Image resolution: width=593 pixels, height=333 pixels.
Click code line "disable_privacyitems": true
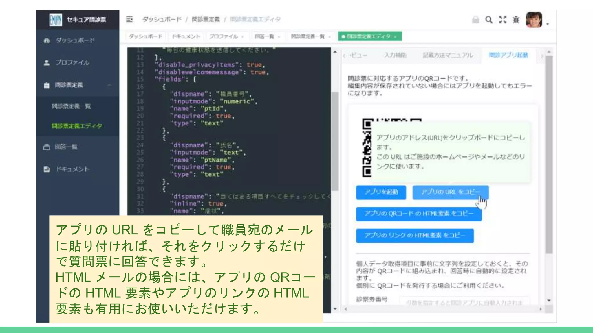pyautogui.click(x=210, y=65)
